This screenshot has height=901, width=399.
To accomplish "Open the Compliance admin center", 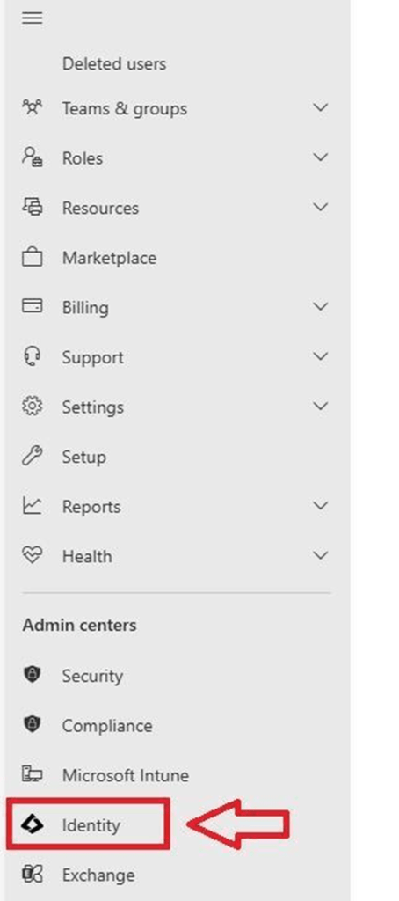I will pyautogui.click(x=107, y=726).
